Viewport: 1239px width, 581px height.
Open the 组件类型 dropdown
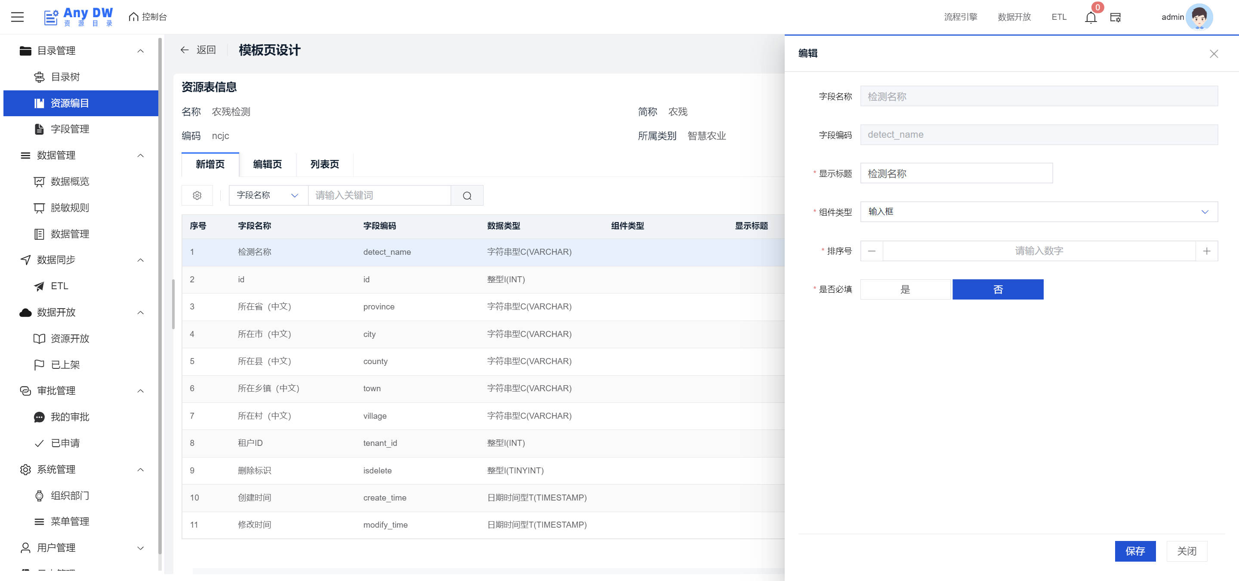[x=1039, y=212]
